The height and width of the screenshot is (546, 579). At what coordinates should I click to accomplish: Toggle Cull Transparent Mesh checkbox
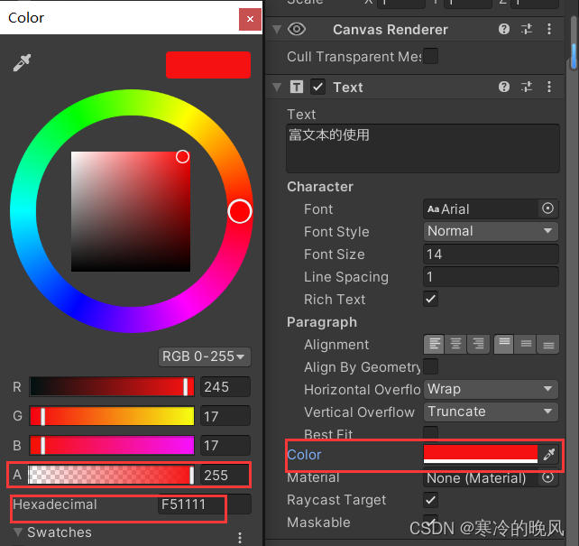coord(430,56)
